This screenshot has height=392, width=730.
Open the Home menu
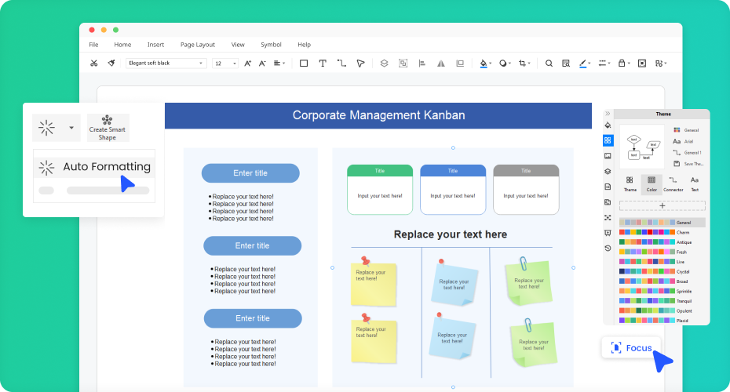click(x=122, y=45)
